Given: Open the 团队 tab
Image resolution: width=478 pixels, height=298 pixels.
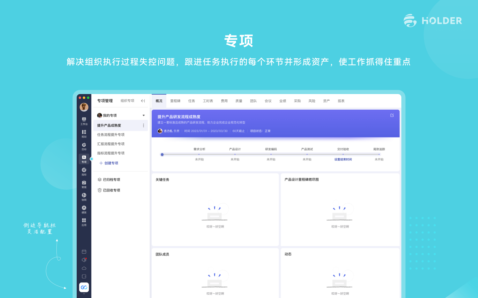Looking at the screenshot, I should [254, 101].
